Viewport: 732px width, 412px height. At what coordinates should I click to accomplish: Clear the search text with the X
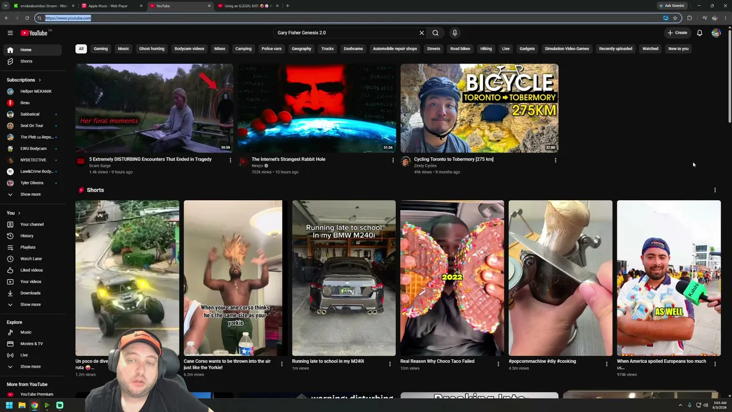pyautogui.click(x=422, y=33)
